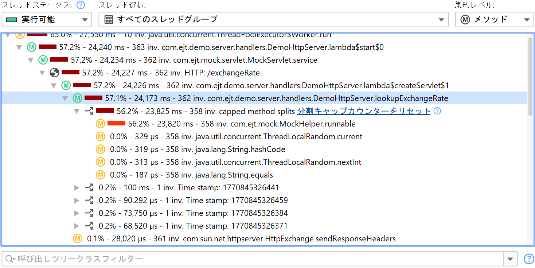Click the split icon beside capped method splits

tap(89, 111)
